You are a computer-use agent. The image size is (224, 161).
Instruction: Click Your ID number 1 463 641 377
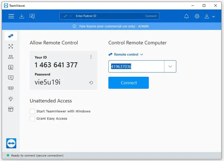pos(56,65)
